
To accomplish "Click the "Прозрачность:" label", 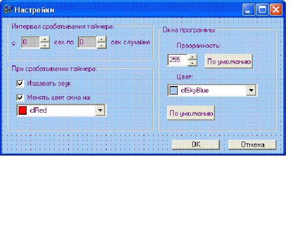I will point(199,46).
